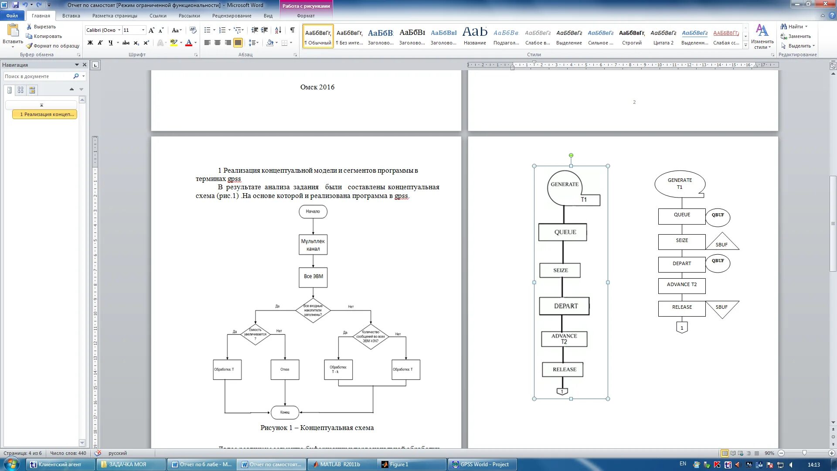This screenshot has height=471, width=837.
Task: Click the sort text icon
Action: click(278, 30)
